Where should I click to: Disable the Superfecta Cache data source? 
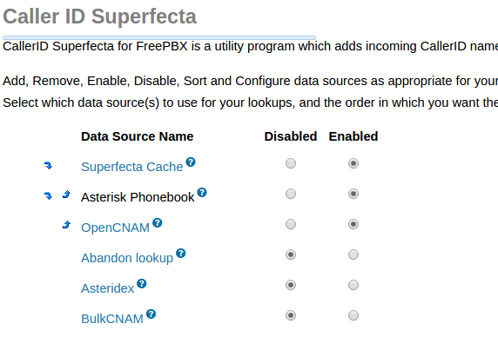(291, 163)
